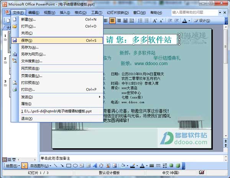
Task: Click the Dash Style icon
Action: 158,166
